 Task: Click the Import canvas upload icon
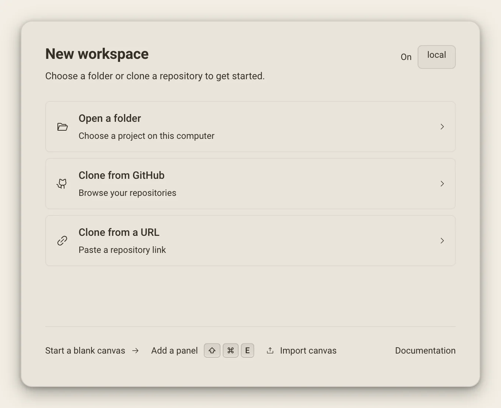pos(270,351)
